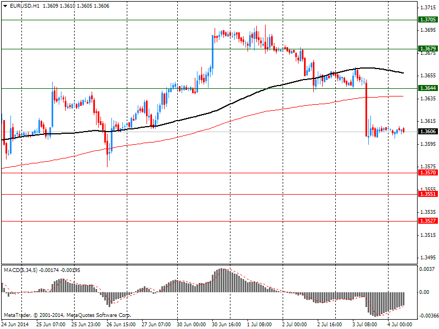The width and height of the screenshot is (439, 329).
Task: Select the EURUSD,H1 chart title text
Action: coord(24,6)
